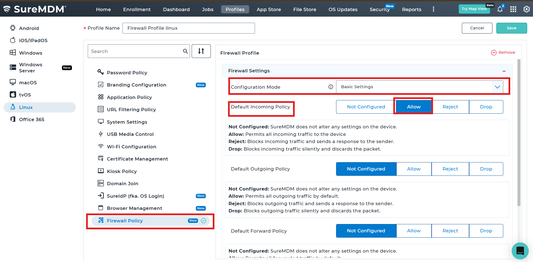Save the firewall profile
The width and height of the screenshot is (533, 262).
point(512,28)
